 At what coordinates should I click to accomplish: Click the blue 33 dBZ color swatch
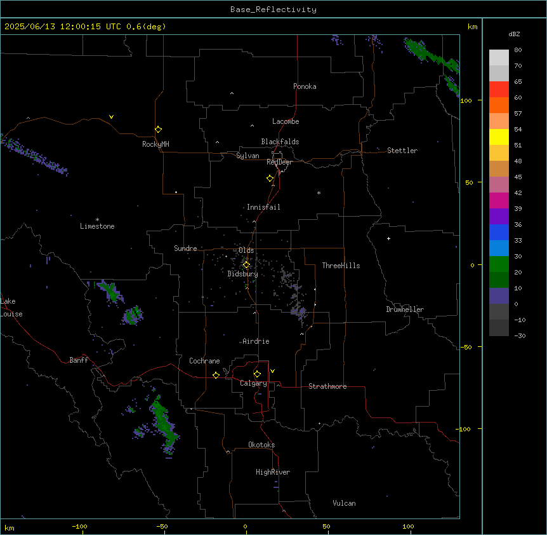(x=499, y=232)
